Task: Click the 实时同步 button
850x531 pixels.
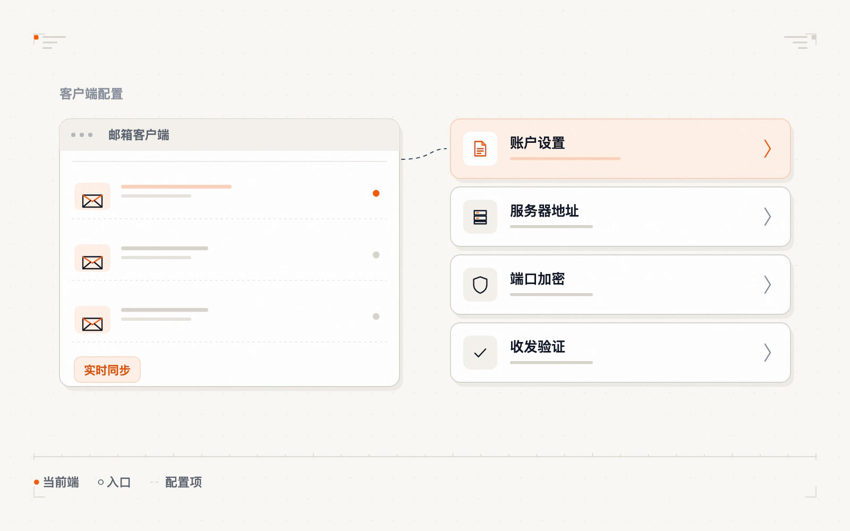Action: [107, 370]
